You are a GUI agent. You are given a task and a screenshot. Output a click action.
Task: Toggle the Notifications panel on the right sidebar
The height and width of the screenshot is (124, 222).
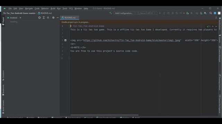coord(220,24)
